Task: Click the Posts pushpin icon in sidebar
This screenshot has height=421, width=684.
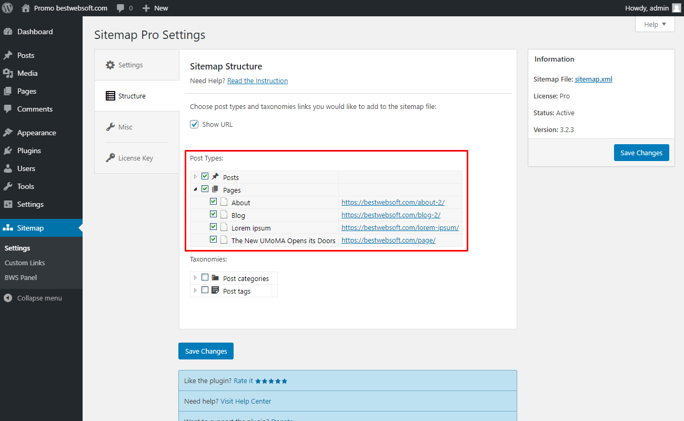Action: tap(8, 55)
